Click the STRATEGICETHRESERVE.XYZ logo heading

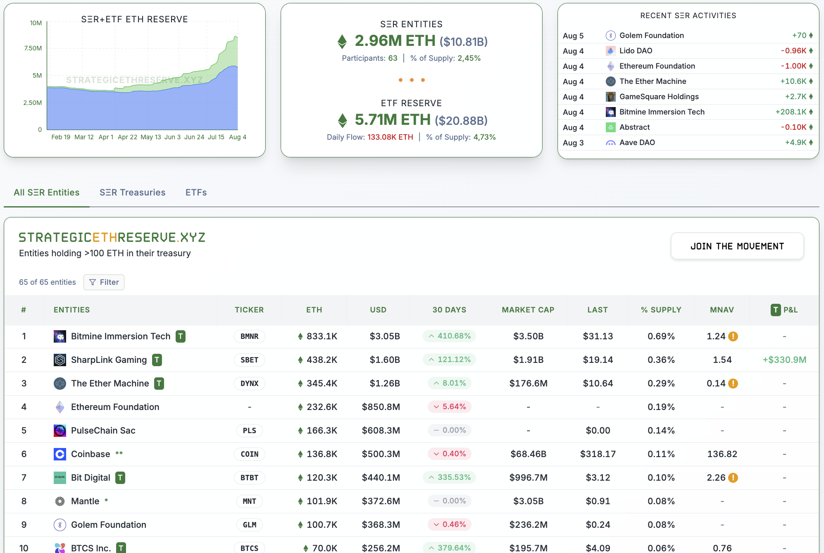[112, 237]
